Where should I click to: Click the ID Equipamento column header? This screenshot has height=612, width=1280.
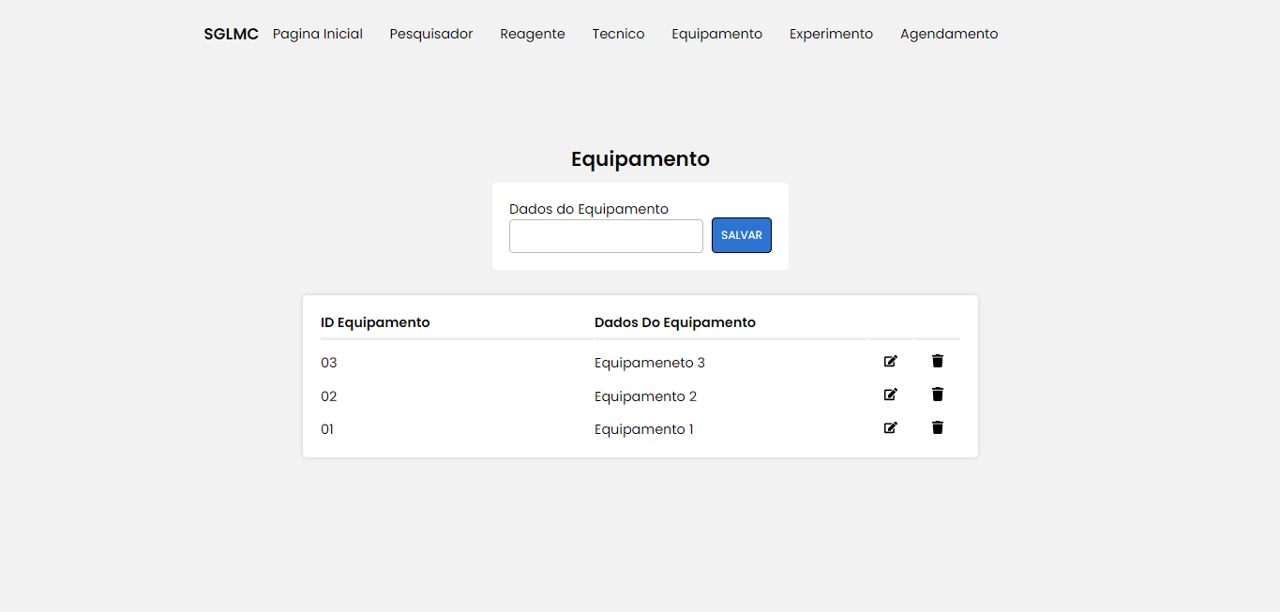coord(375,321)
